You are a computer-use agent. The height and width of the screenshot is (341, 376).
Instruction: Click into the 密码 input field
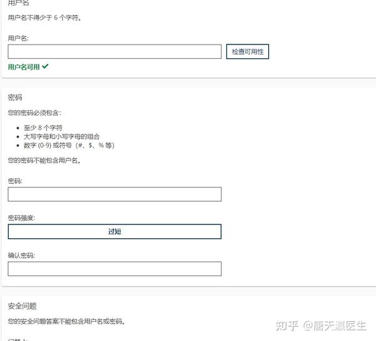tap(115, 194)
